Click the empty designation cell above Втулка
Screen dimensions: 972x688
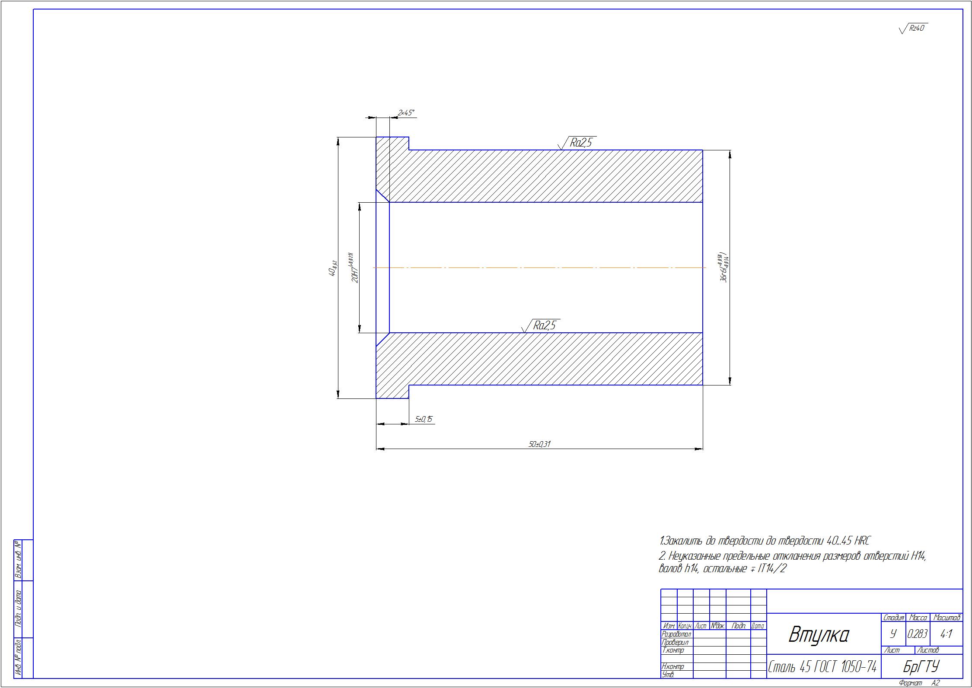point(864,601)
